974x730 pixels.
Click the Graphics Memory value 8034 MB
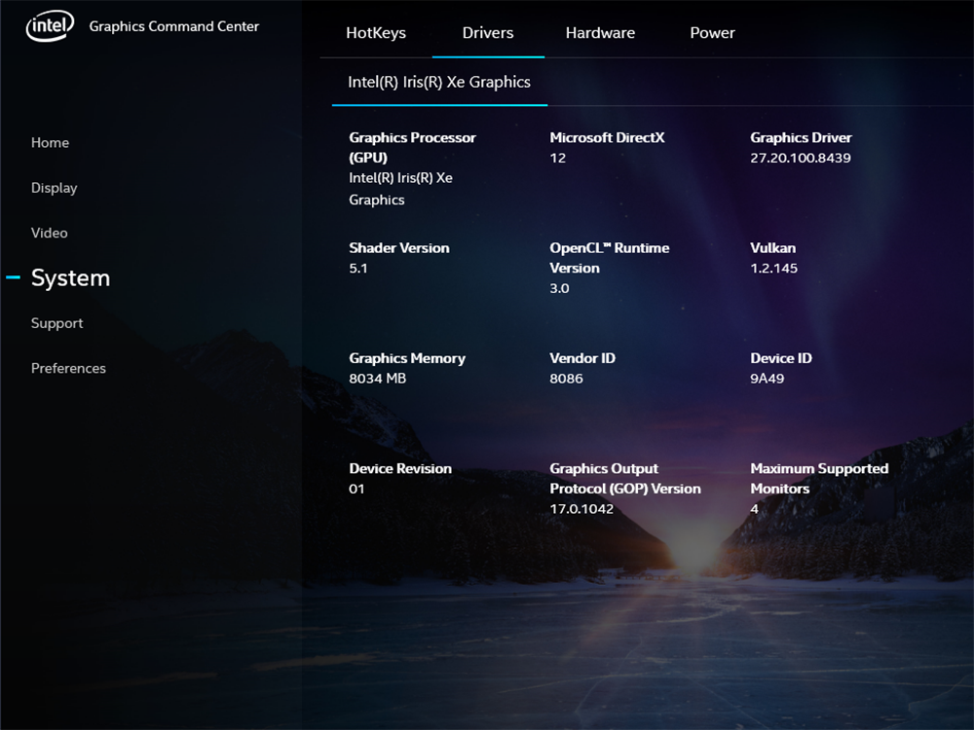(x=377, y=378)
